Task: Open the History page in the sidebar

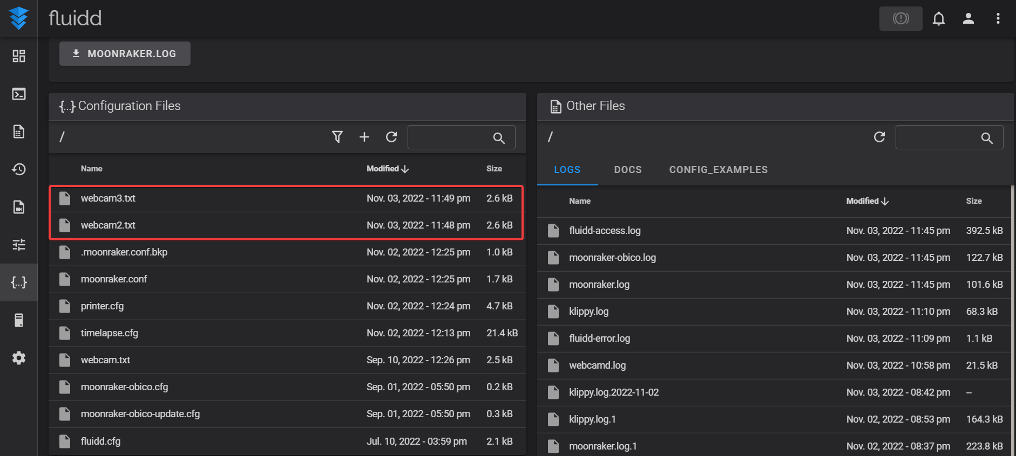Action: click(x=19, y=169)
